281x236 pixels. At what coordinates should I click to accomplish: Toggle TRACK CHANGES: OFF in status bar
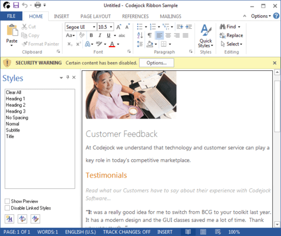127,232
